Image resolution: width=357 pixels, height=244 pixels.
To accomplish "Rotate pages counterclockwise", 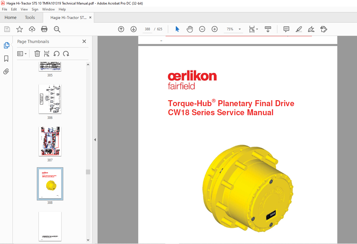I will [x=56, y=53].
